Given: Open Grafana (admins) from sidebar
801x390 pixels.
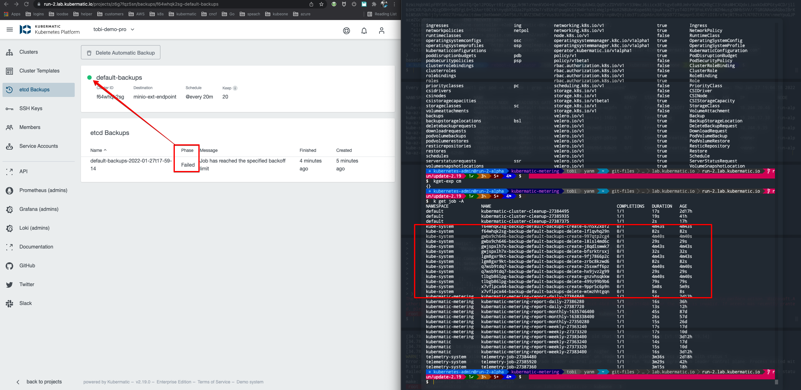Looking at the screenshot, I should pos(39,209).
